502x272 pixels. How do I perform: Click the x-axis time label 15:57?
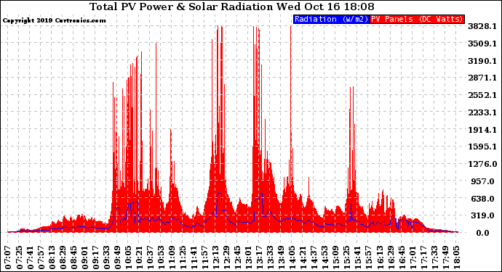tap(368, 257)
